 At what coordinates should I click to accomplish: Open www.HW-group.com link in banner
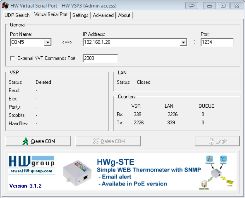pyautogui.click(x=32, y=171)
